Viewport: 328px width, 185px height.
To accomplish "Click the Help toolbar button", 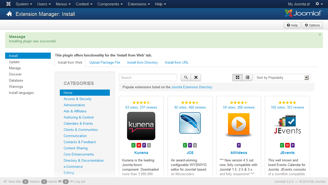I will [292, 25].
